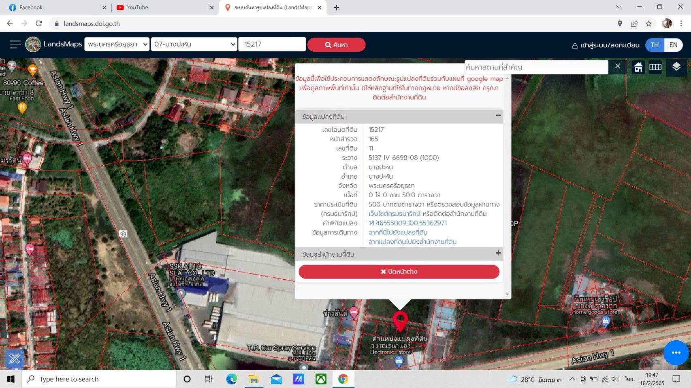Image resolution: width=691 pixels, height=388 pixels.
Task: Click the red ค้นหา search button
Action: (x=336, y=44)
